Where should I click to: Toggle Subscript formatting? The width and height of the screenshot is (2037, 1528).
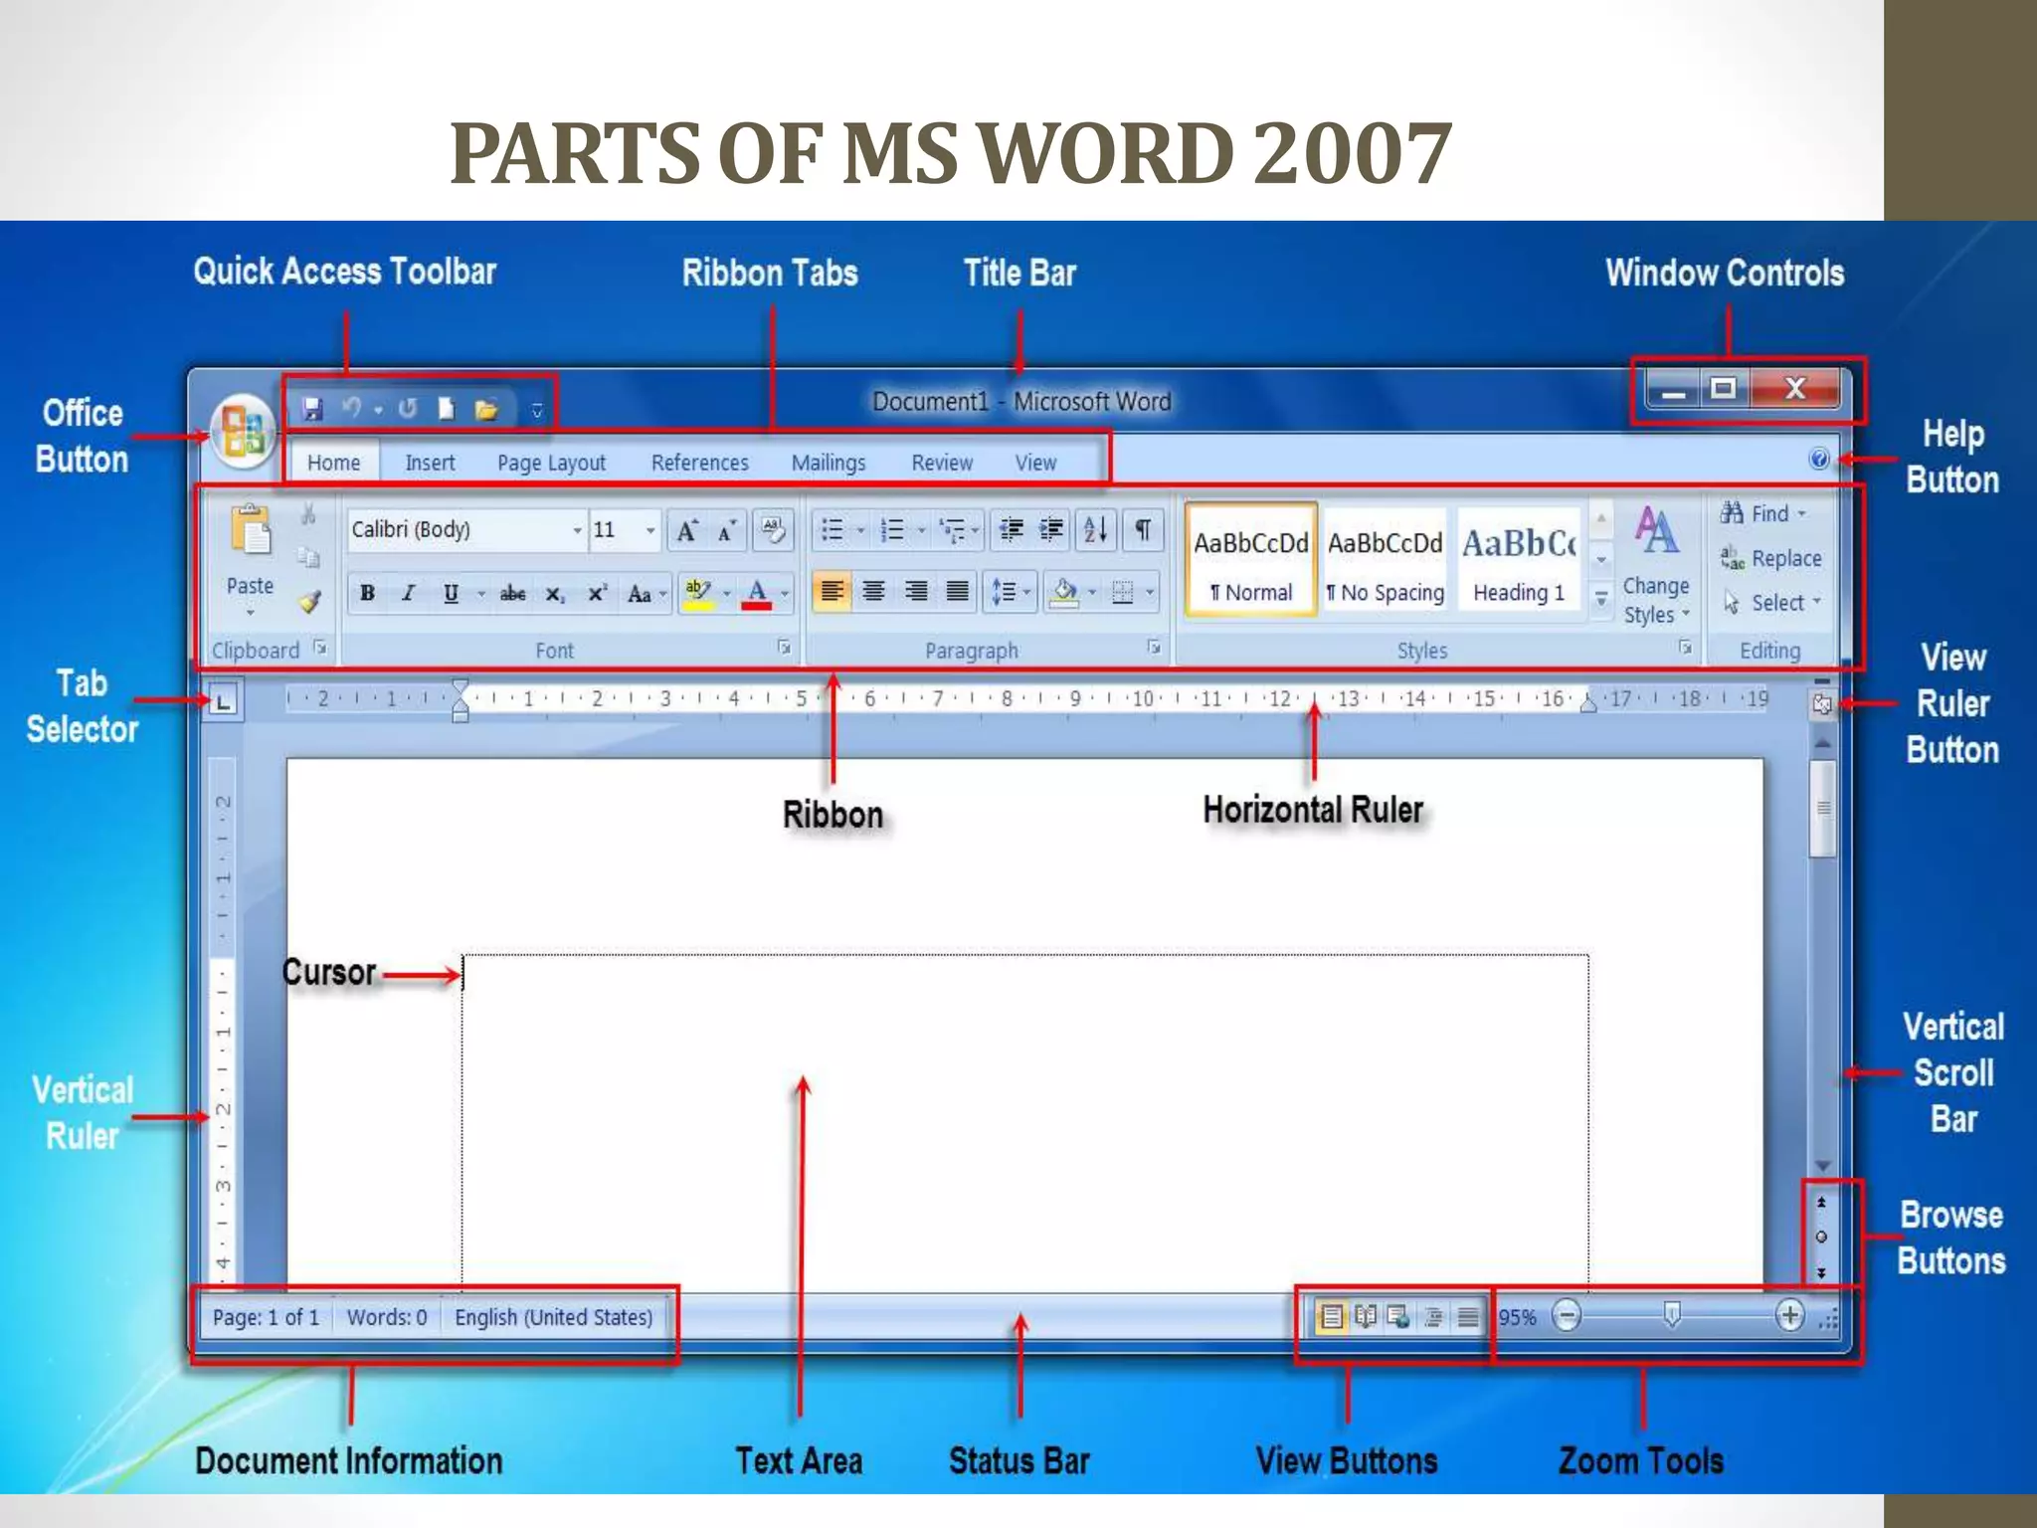(x=555, y=594)
